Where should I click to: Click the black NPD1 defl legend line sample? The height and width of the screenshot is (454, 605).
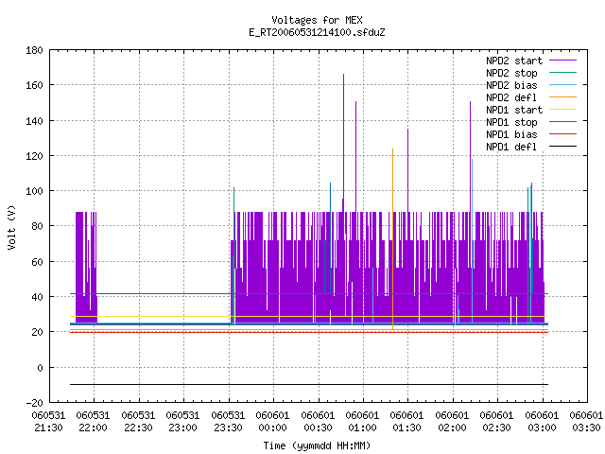click(x=562, y=147)
